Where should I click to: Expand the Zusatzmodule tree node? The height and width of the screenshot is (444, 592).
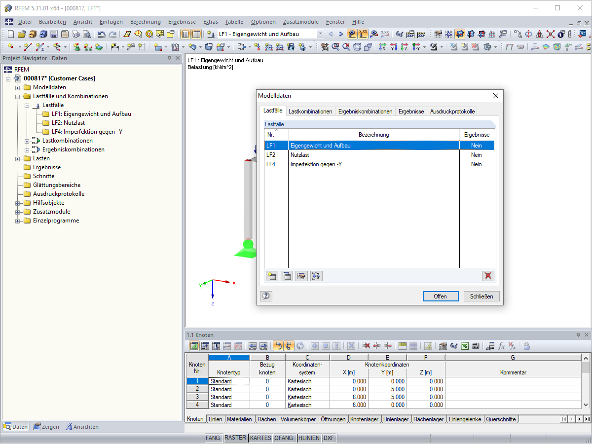(x=18, y=212)
